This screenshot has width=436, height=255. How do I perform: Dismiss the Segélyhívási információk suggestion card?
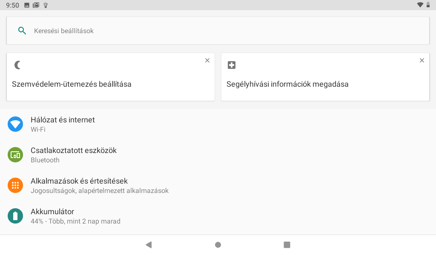[422, 60]
